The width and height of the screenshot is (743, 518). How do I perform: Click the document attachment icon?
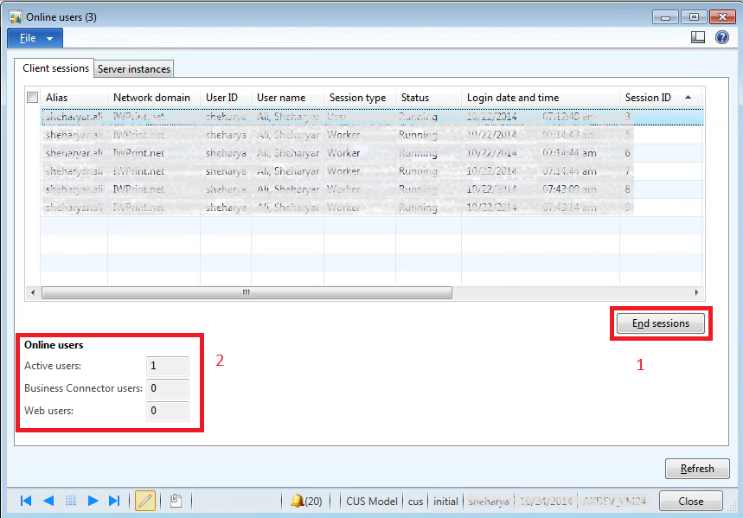(175, 501)
